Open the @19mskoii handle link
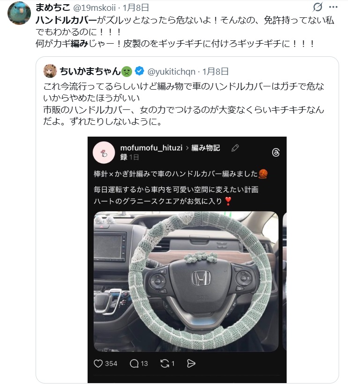The image size is (348, 392). (x=94, y=8)
